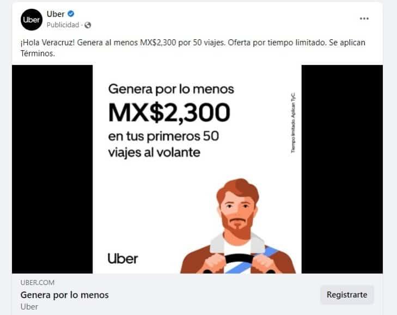This screenshot has width=397, height=315.
Task: Click the ad image heading 'Genera por lo menos'
Action: point(171,89)
